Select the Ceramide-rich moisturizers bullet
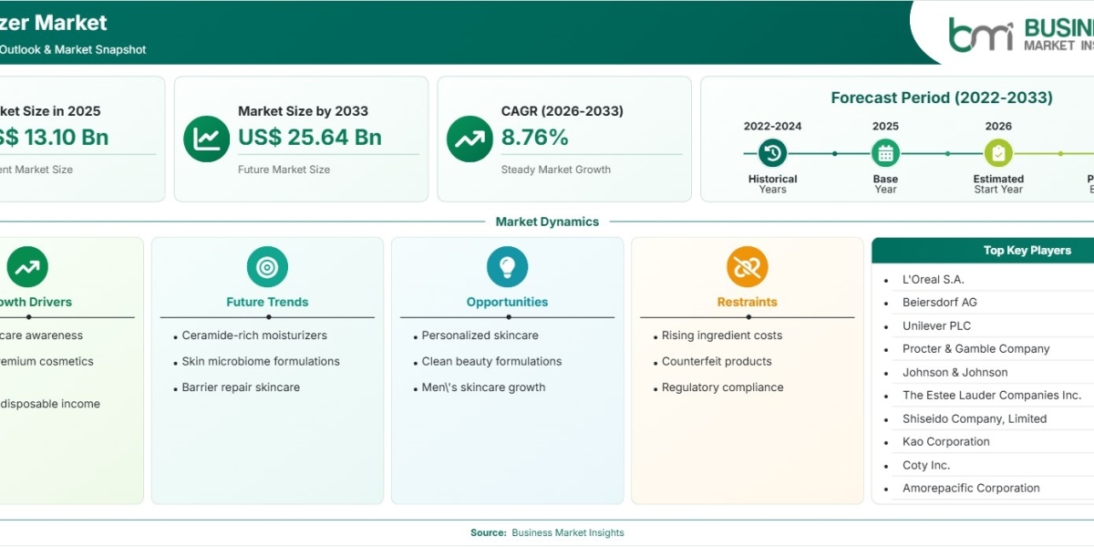Viewport: 1094px width, 547px height. pyautogui.click(x=253, y=335)
